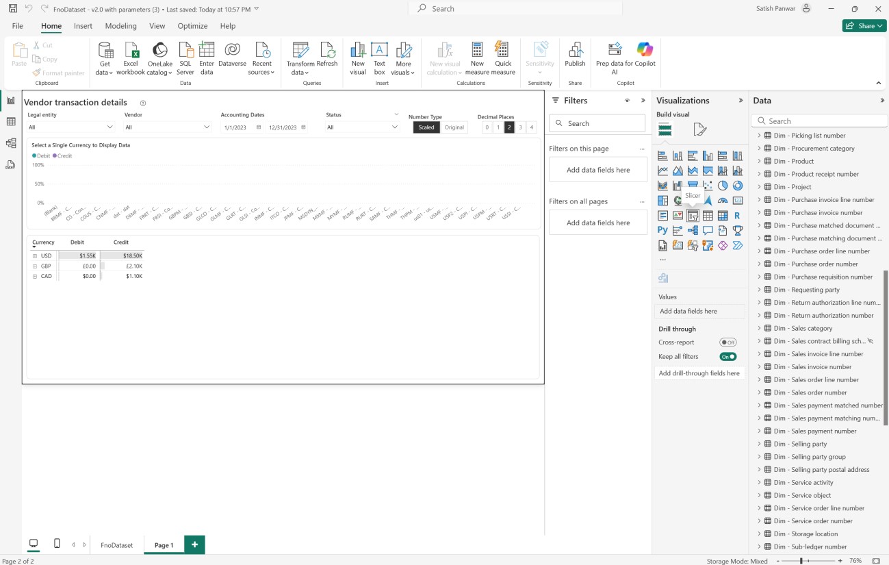889x565 pixels.
Task: Add a new report page
Action: pos(195,544)
